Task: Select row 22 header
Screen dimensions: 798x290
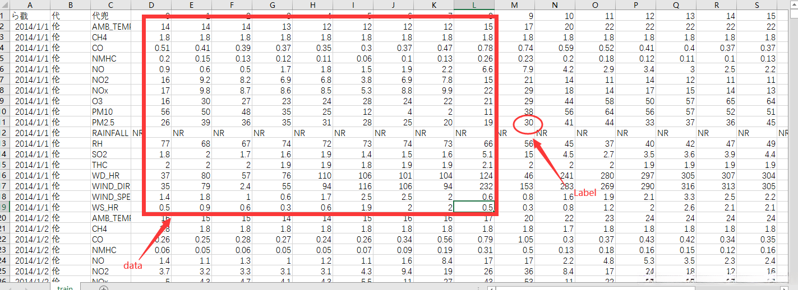Action: 4,239
